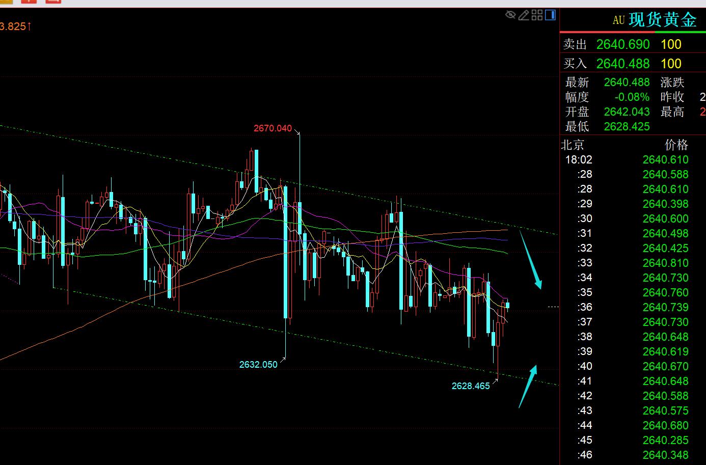
Task: Switch to multi-chart grid layout
Action: pos(537,15)
